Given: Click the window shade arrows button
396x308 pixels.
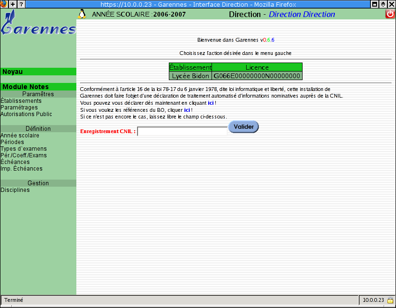Looking at the screenshot, I should click(383, 4).
